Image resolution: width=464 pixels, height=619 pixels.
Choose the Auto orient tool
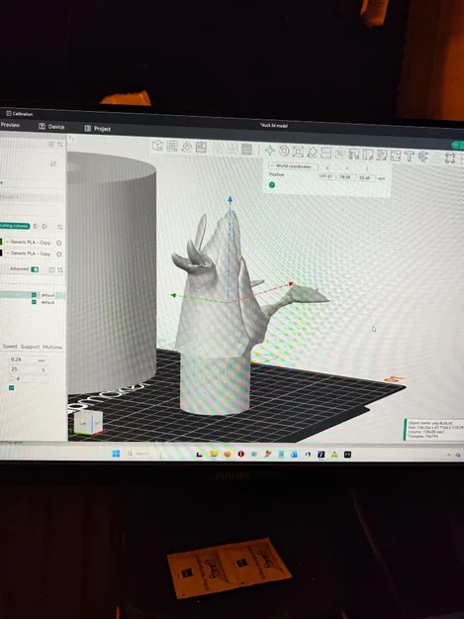[186, 147]
